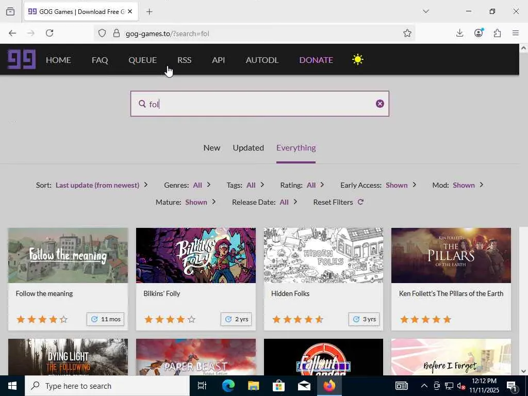The height and width of the screenshot is (396, 528).
Task: Expand the Mature filter
Action: 186,202
